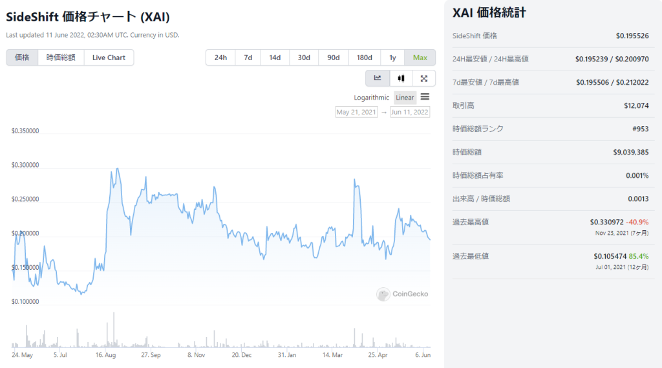
Task: Open the chart hamburger menu
Action: click(425, 97)
